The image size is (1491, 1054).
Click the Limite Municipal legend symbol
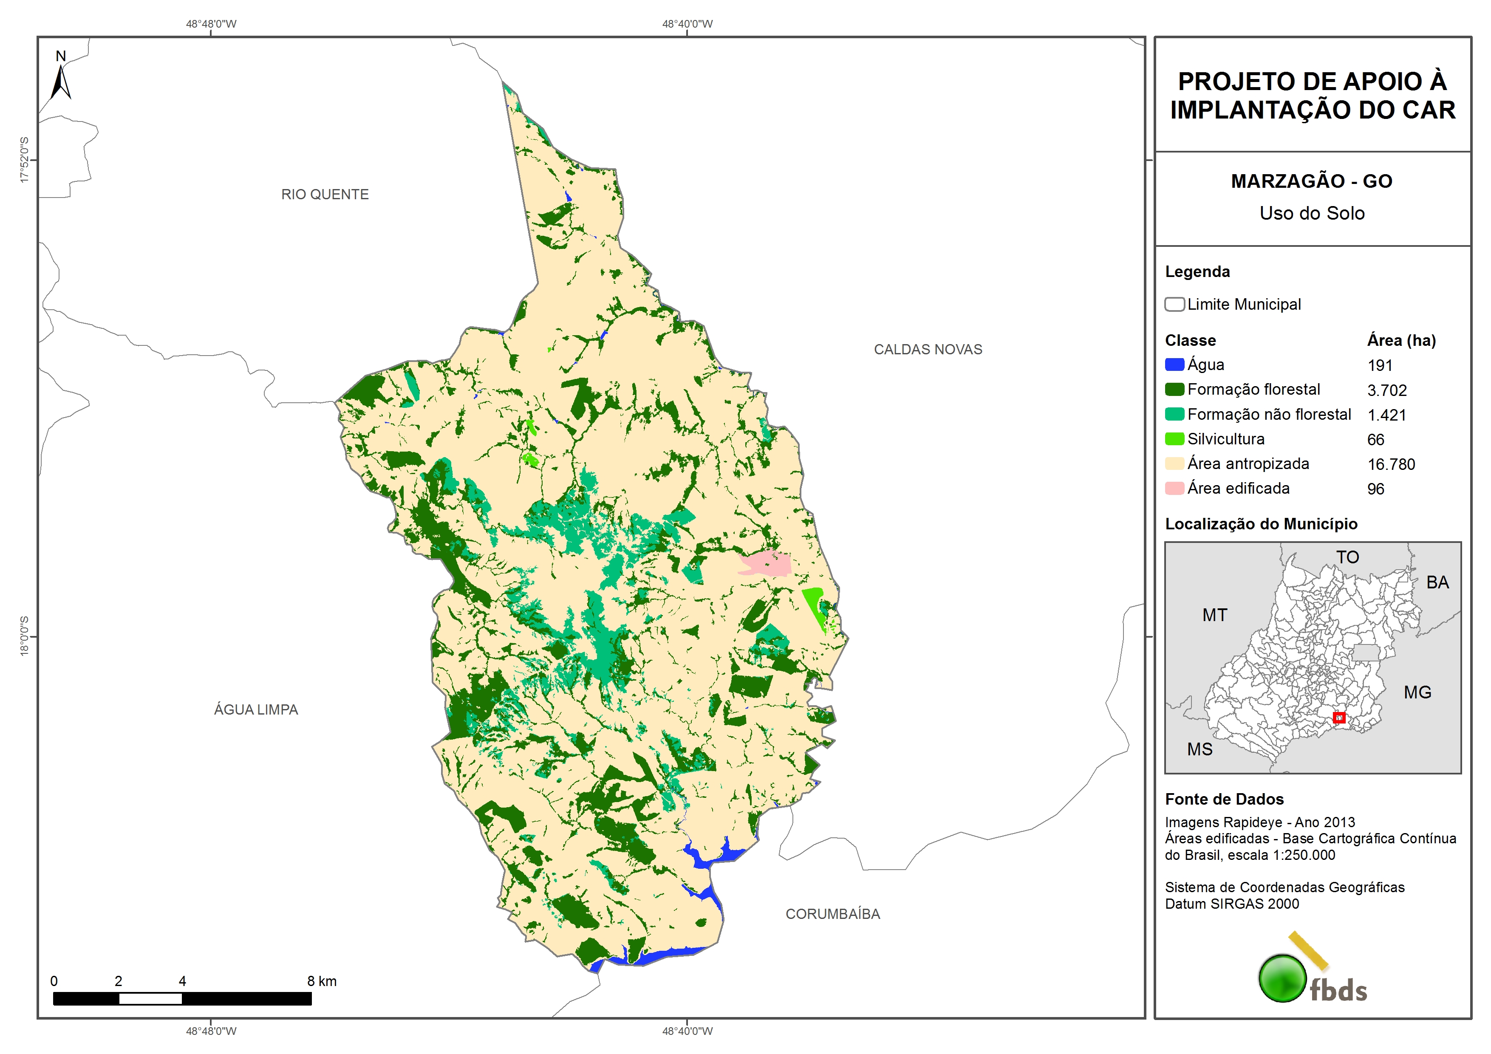(x=1174, y=305)
